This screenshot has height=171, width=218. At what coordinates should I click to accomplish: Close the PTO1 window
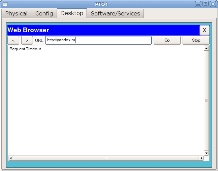[213, 4]
